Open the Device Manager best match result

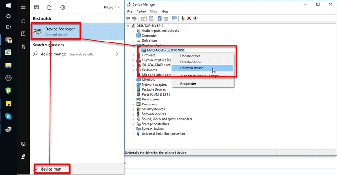77,31
